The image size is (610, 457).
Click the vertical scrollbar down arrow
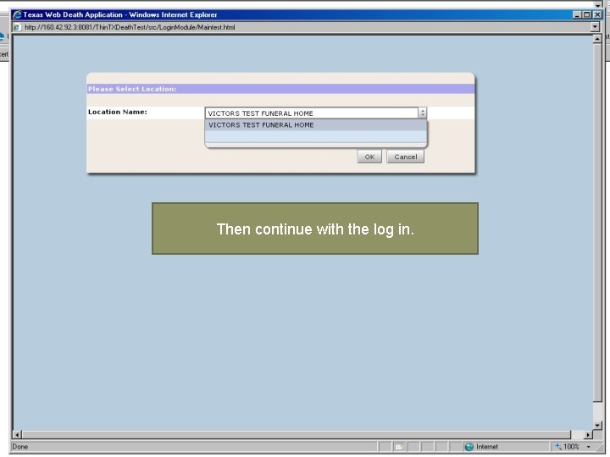pyautogui.click(x=597, y=426)
